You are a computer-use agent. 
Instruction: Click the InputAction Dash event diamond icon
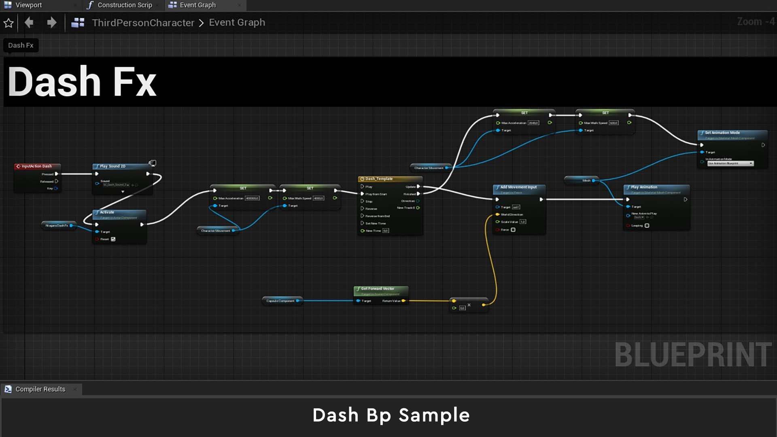click(18, 166)
